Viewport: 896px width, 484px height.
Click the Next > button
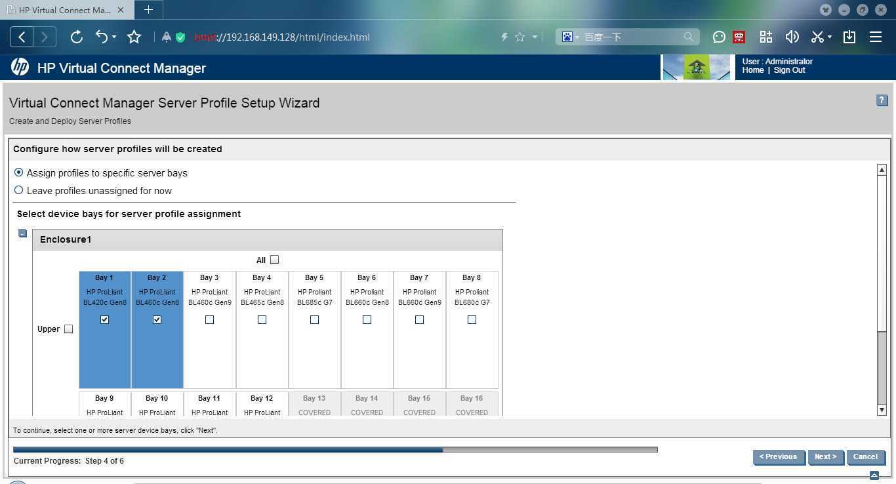(x=826, y=457)
